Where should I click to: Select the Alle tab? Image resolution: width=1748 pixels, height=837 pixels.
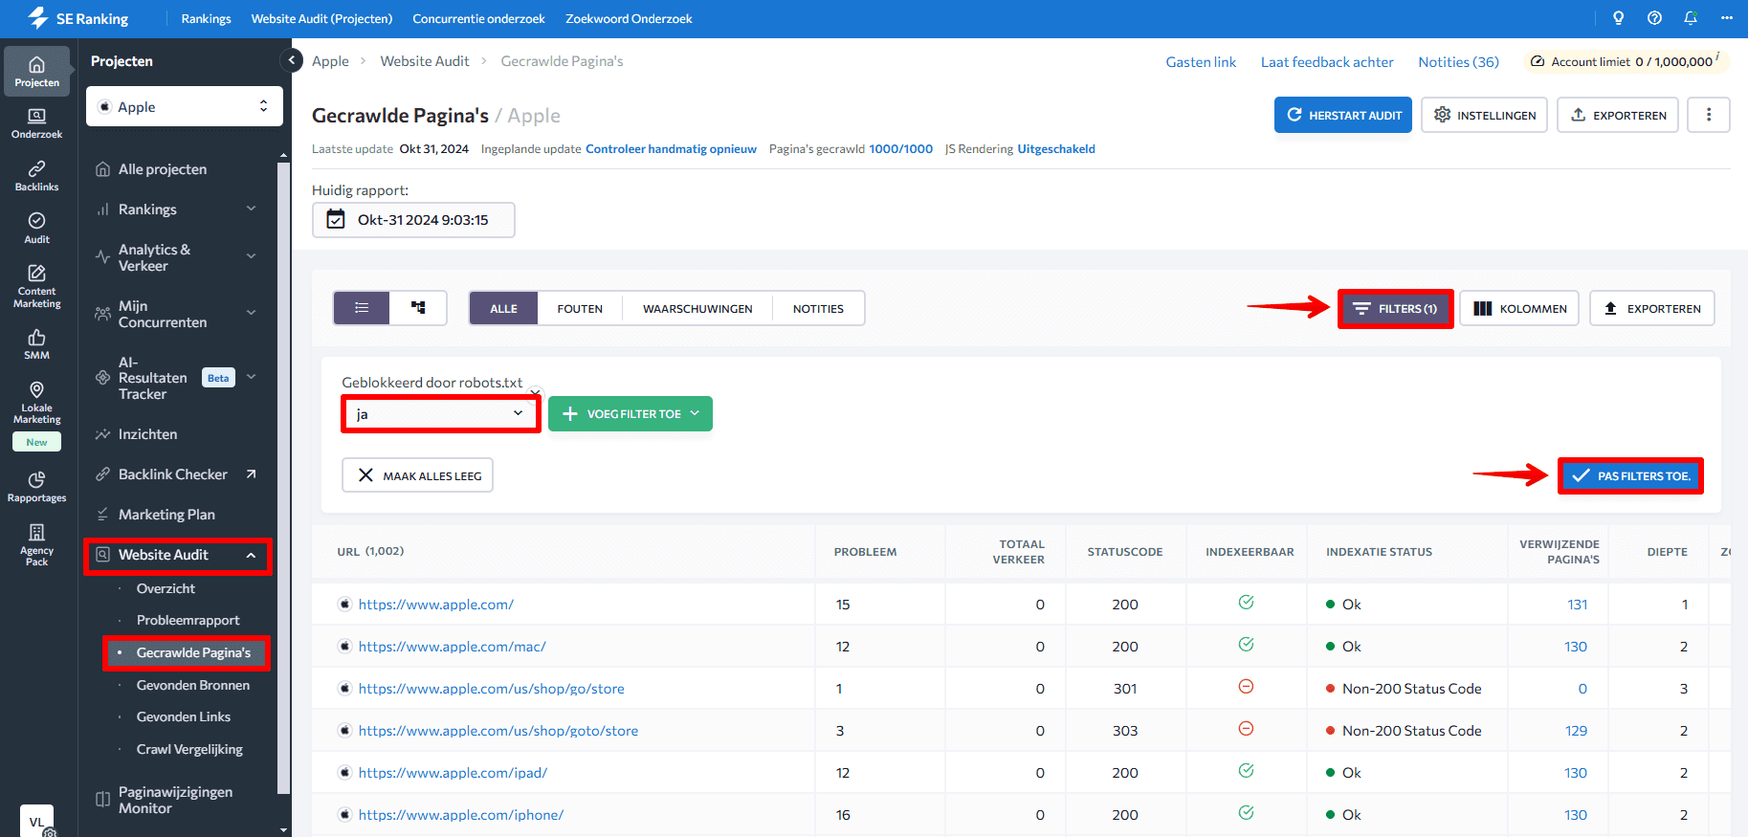(x=503, y=308)
